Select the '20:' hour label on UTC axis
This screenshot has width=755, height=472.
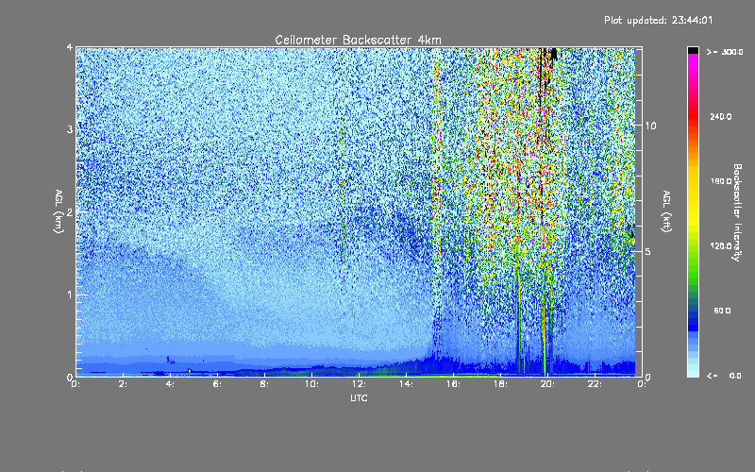(x=547, y=384)
